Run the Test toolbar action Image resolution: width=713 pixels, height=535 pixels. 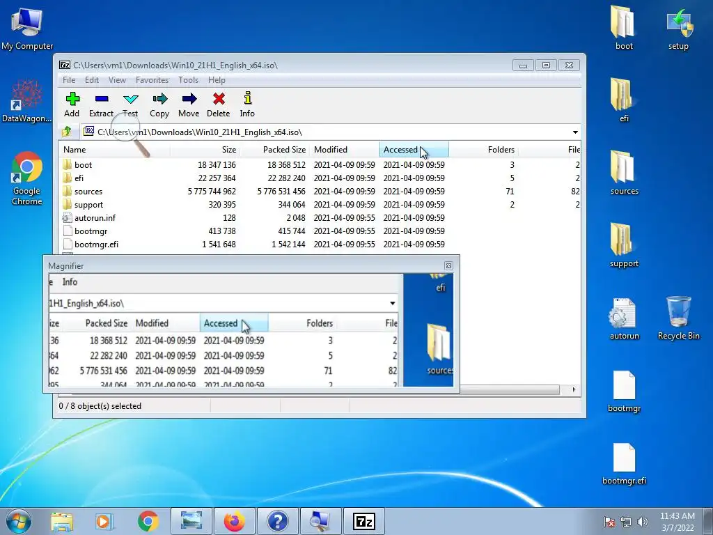(x=130, y=104)
